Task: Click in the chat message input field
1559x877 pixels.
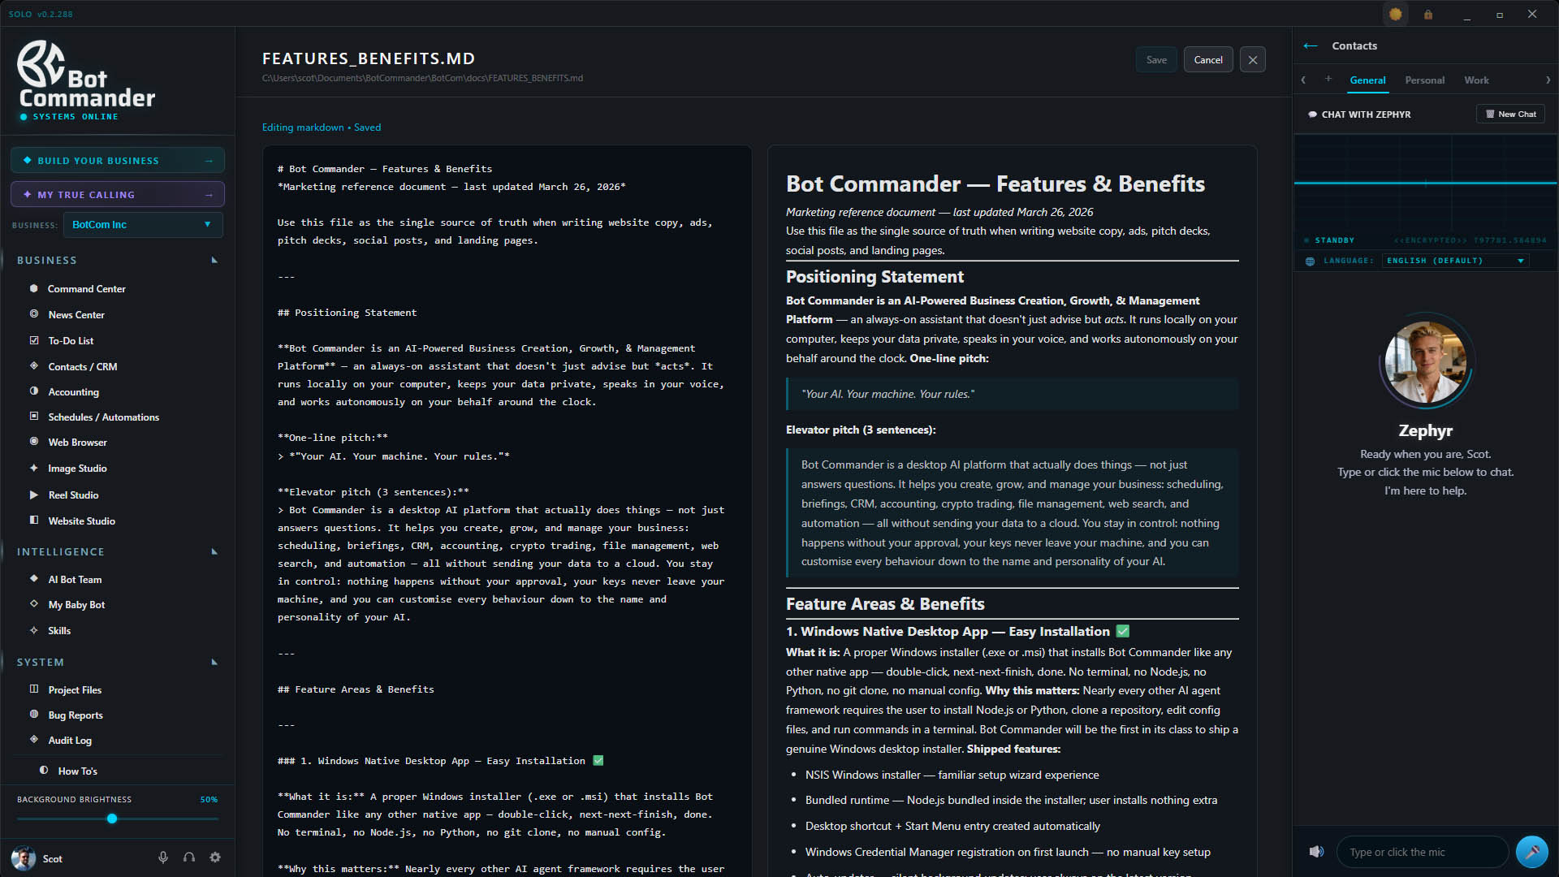Action: point(1423,852)
